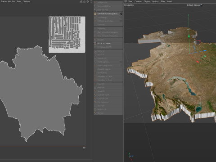Click Stop Interactive Mapping

coord(108,36)
